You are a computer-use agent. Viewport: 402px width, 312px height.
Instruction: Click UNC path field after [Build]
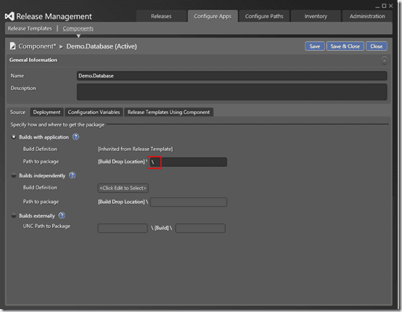[x=200, y=228]
